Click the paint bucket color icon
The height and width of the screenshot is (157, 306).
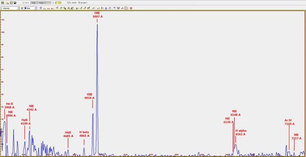click(23, 8)
